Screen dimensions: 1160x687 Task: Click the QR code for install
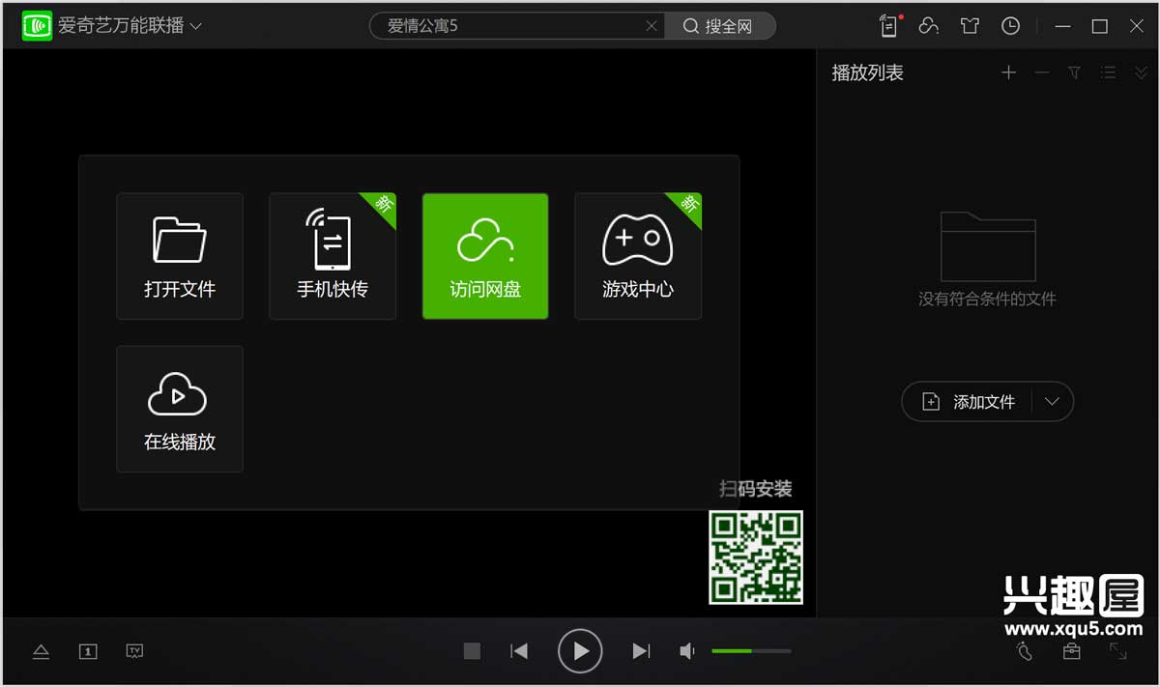click(756, 558)
